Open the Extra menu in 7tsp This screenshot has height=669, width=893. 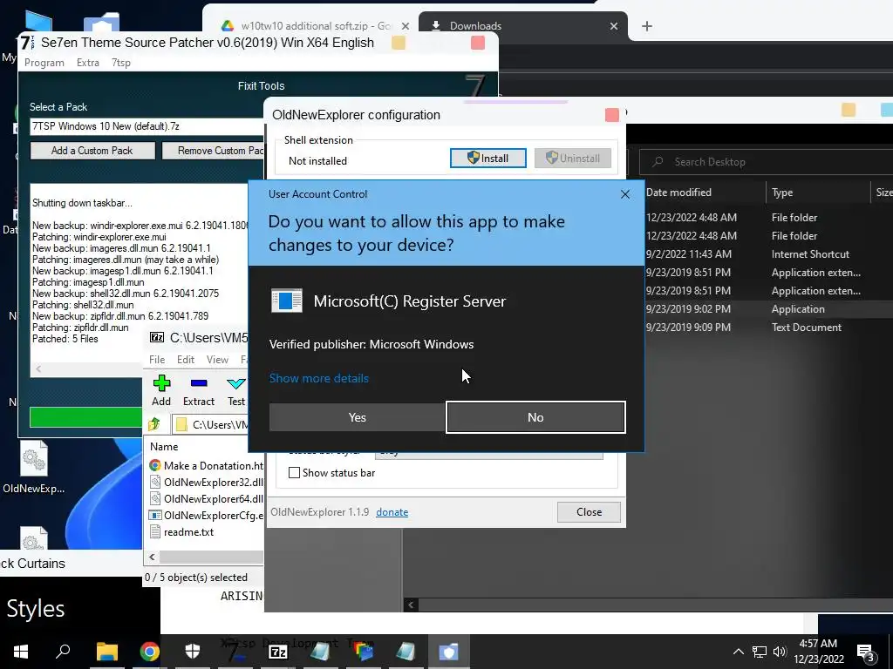pos(88,63)
